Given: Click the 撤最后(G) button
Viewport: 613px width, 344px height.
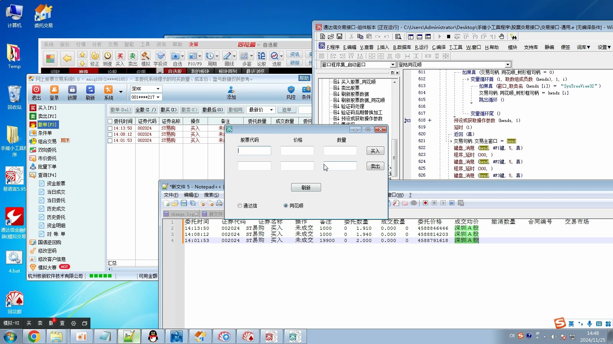Looking at the screenshot, I should [213, 110].
